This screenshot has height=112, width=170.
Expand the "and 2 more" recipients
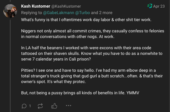[x=102, y=13]
